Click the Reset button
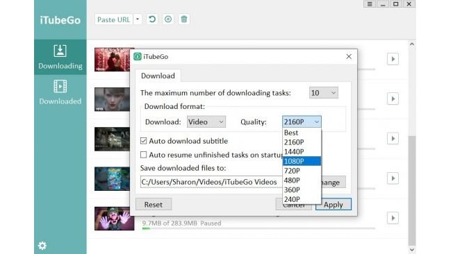 [x=154, y=204]
